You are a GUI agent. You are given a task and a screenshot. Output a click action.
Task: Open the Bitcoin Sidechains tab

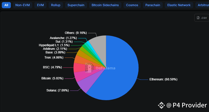click(x=105, y=5)
